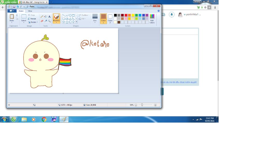
Task: Choose the Line shape
Action: [64, 15]
